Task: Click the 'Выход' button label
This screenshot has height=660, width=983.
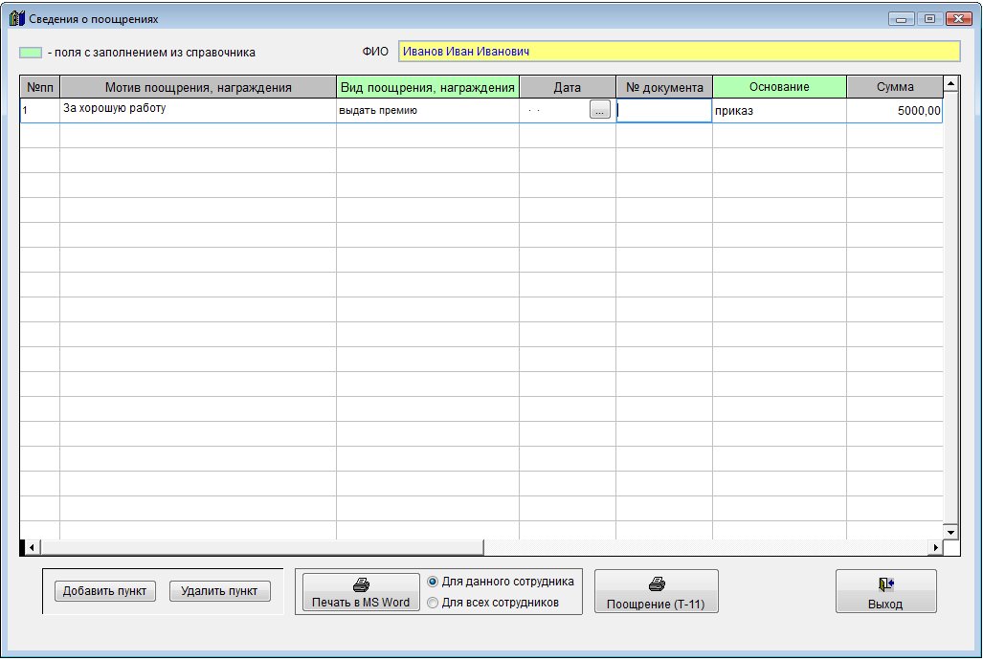Action: [885, 605]
